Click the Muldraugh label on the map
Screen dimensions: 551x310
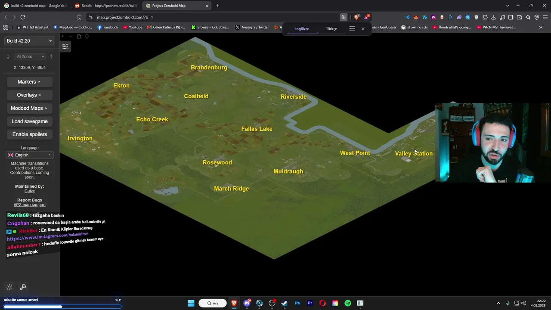(288, 171)
